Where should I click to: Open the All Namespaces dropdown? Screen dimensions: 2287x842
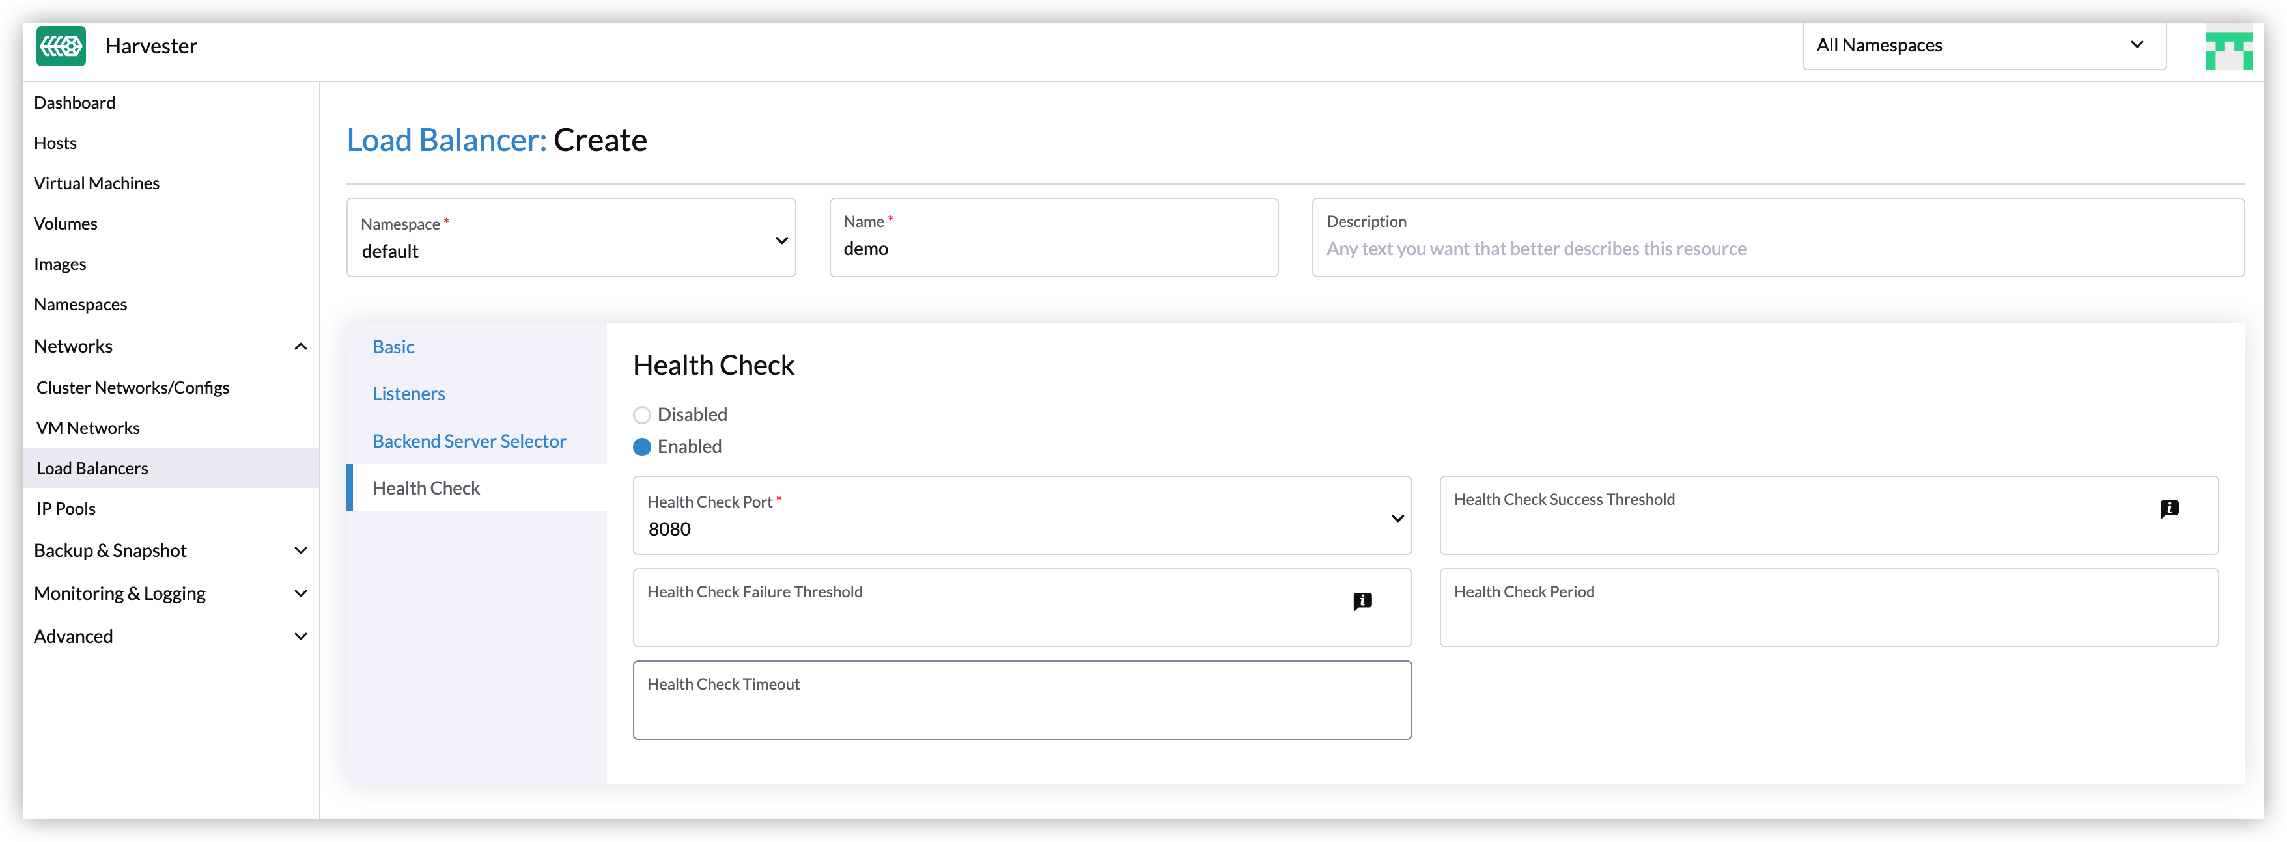(1984, 46)
